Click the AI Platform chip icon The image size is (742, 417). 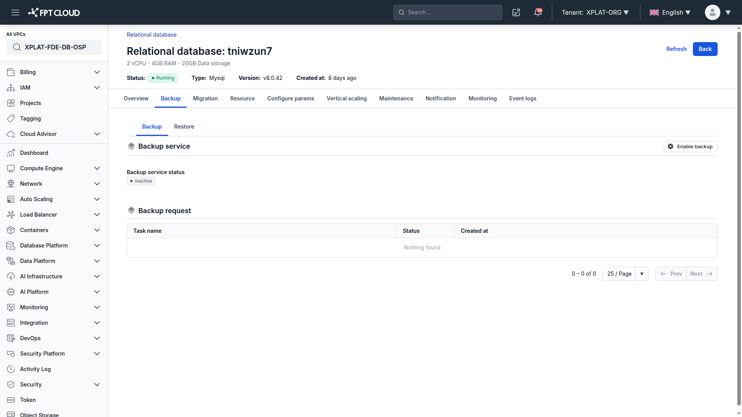point(11,292)
